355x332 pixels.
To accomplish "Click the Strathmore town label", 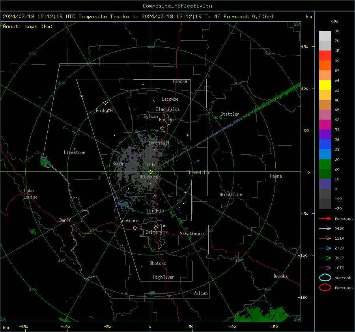I will point(192,234).
